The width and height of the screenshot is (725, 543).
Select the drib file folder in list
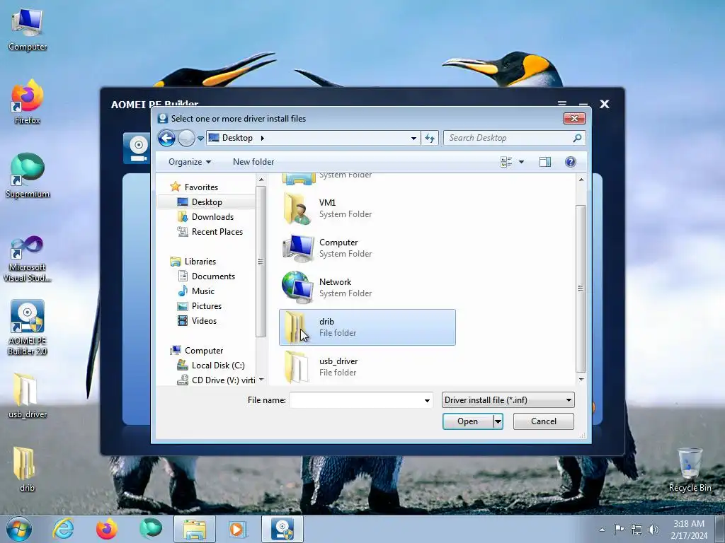tap(367, 327)
